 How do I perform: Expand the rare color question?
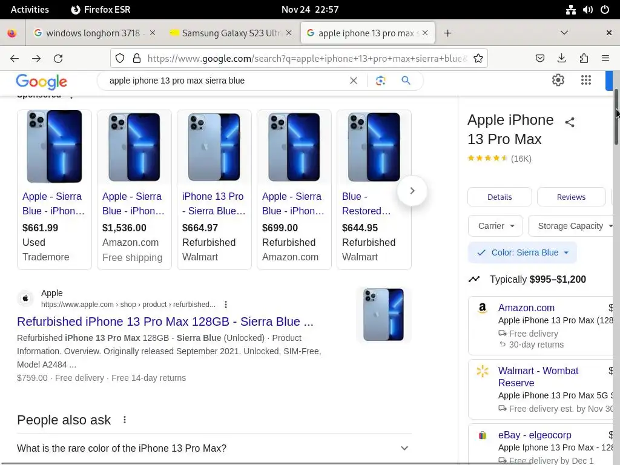[214, 448]
